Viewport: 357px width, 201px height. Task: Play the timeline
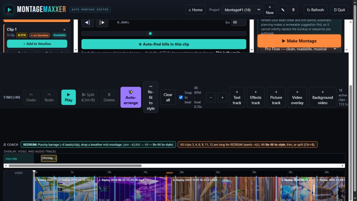pos(69,97)
